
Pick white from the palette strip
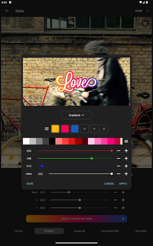pyautogui.click(x=26, y=141)
